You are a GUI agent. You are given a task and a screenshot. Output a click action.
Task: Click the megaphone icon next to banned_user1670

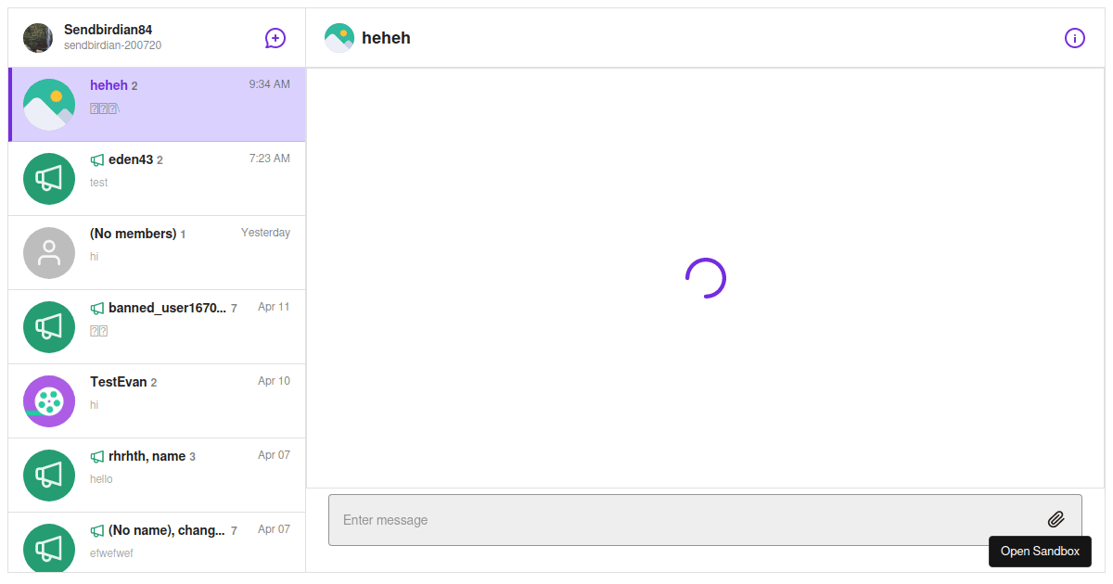(x=96, y=308)
